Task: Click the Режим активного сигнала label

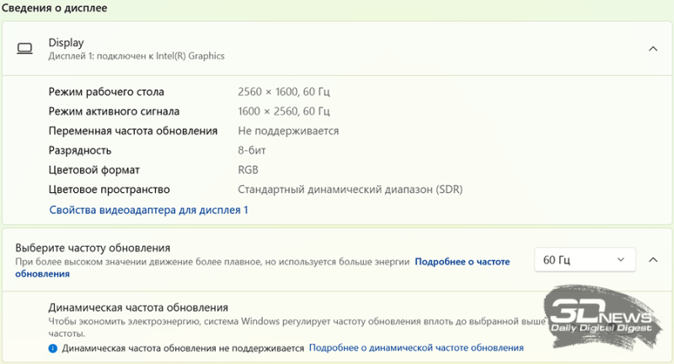Action: click(x=114, y=111)
